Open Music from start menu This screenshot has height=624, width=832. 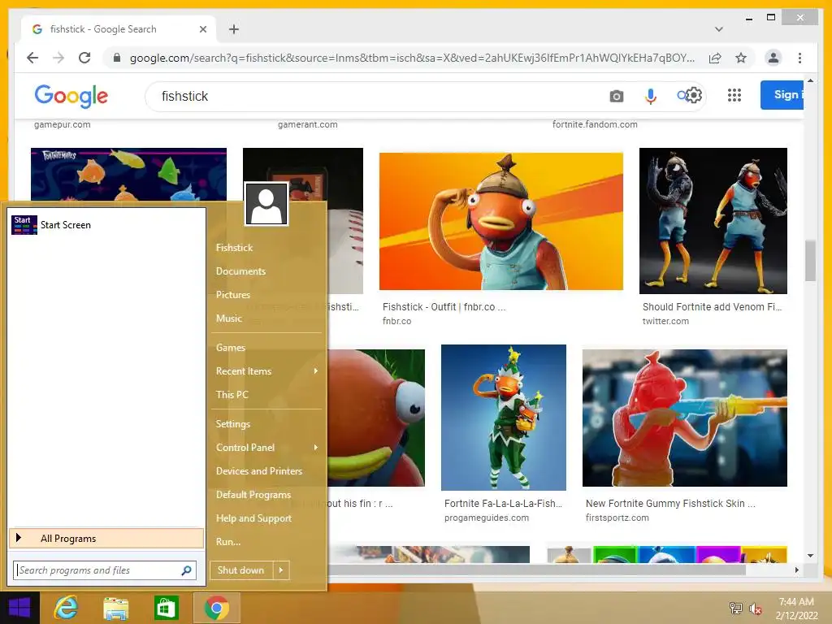coord(228,318)
